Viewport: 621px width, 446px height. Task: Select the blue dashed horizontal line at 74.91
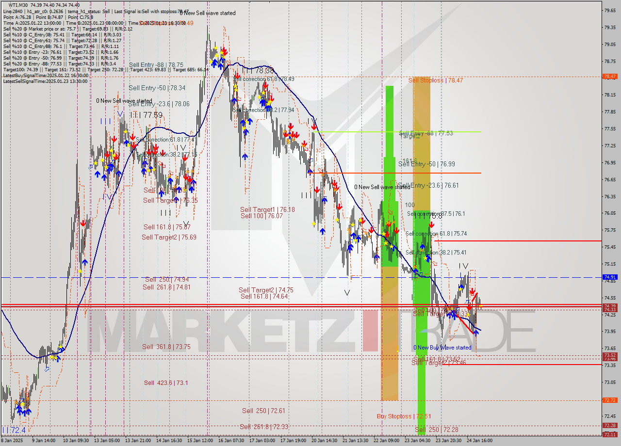click(x=301, y=277)
